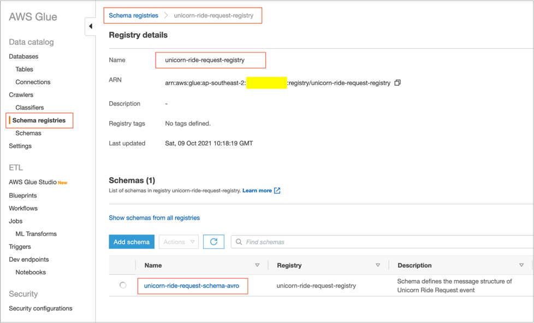Open Crawlers in the sidebar
The image size is (534, 323).
pos(21,95)
